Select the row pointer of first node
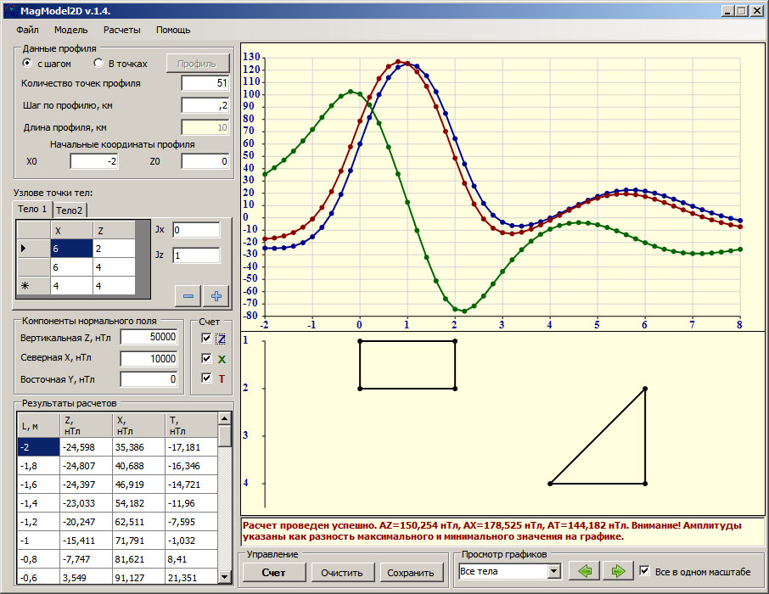Image resolution: width=769 pixels, height=594 pixels. point(33,248)
